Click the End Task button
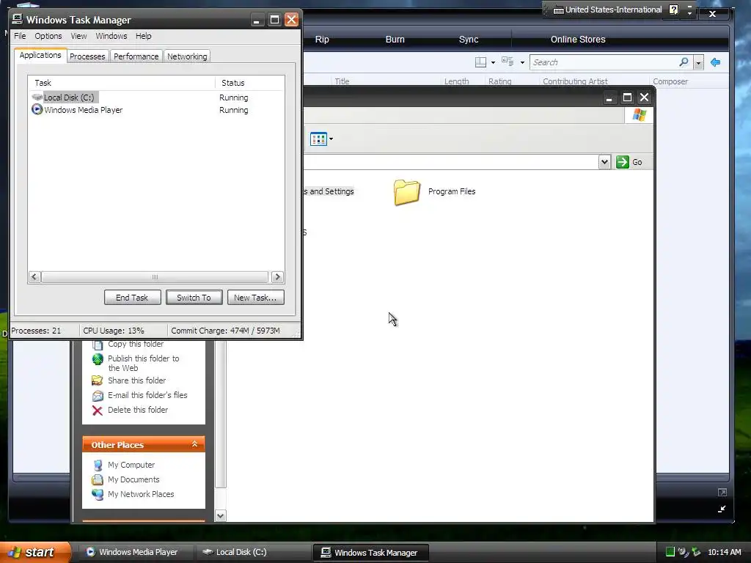 pyautogui.click(x=132, y=298)
